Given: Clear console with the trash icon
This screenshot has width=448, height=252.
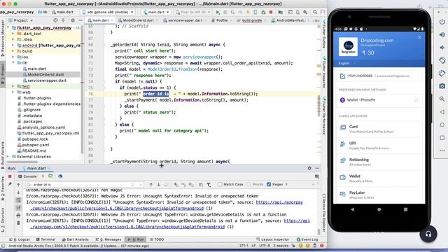Looking at the screenshot, I should coord(18,223).
